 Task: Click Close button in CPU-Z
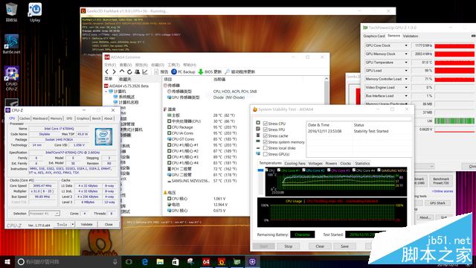coord(109,224)
